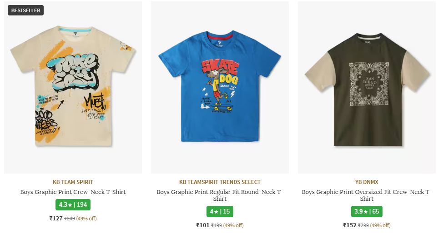Click the 4 star rating badge with 15 reviews

click(x=220, y=211)
